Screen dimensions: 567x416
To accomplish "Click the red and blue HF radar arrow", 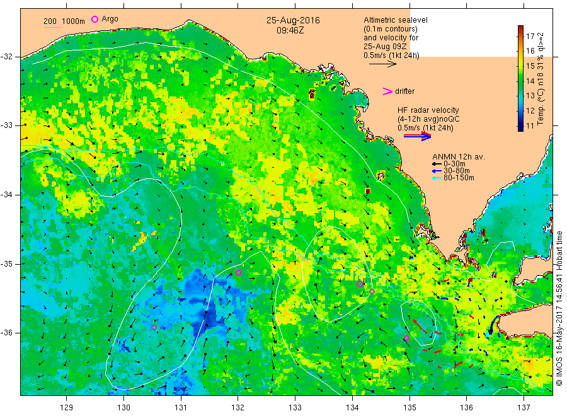I will coord(417,136).
